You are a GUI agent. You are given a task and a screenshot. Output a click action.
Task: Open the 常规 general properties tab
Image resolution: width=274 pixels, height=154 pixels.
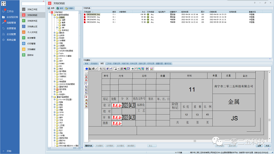87,64
